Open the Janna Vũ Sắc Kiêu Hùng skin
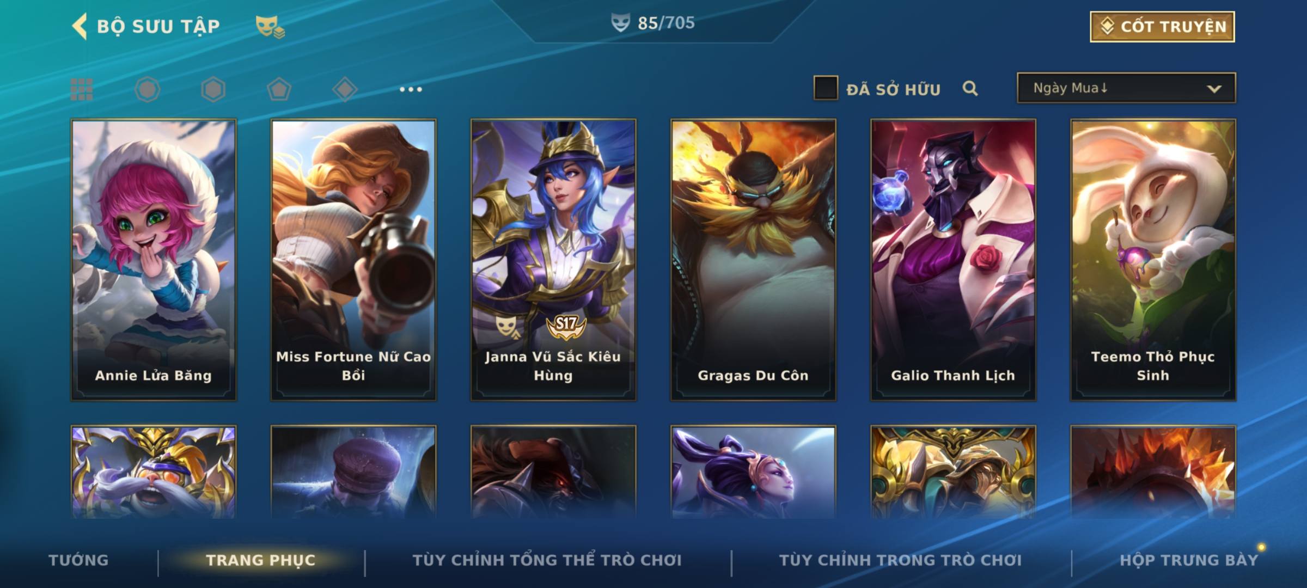 tap(553, 260)
